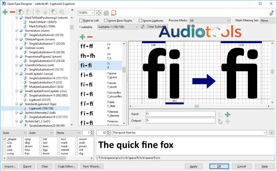Click the subtable settings gear icon
Image resolution: width=277 pixels, height=171 pixels.
[143, 27]
